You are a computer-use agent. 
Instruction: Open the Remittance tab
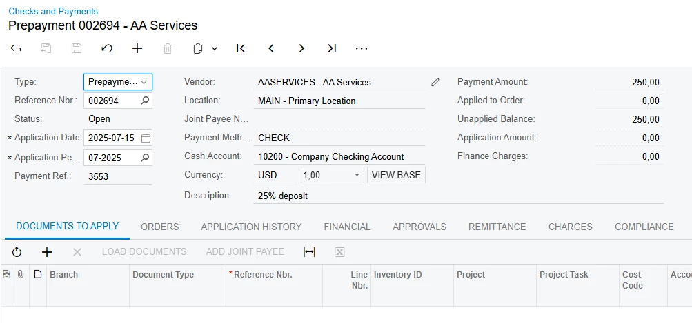[x=497, y=227]
